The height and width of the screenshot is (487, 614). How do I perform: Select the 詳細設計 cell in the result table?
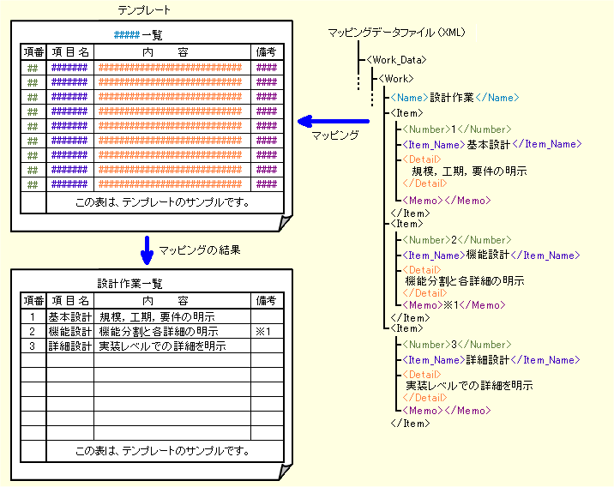click(x=70, y=346)
